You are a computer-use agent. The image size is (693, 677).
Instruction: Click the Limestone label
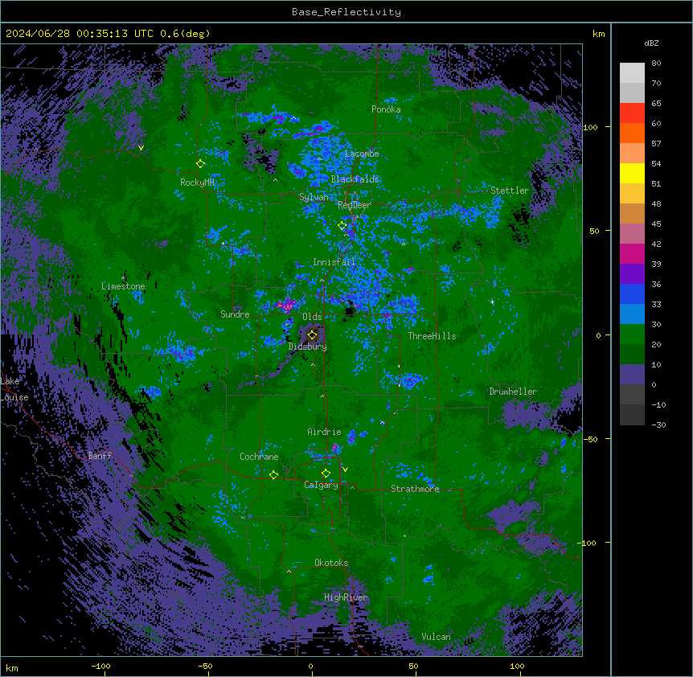click(x=123, y=286)
